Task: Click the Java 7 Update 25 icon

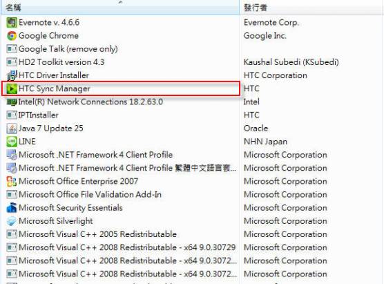Action: pos(12,129)
